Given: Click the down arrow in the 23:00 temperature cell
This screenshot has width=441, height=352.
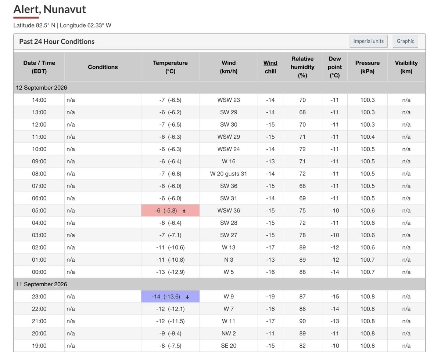Looking at the screenshot, I should [187, 297].
